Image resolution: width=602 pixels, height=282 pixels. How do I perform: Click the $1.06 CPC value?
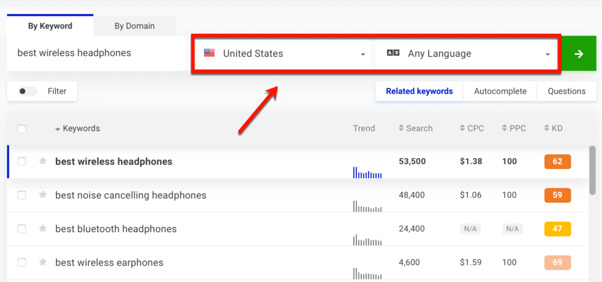tap(471, 195)
